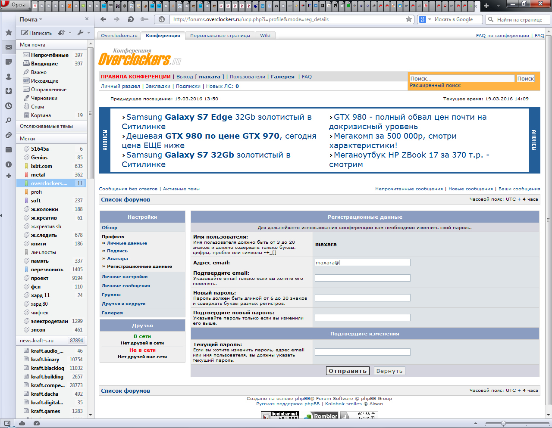Switch to the Конференция tab
552x428 pixels.
pyautogui.click(x=163, y=35)
